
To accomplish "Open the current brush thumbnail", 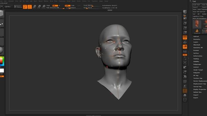I will pyautogui.click(x=2, y=14).
